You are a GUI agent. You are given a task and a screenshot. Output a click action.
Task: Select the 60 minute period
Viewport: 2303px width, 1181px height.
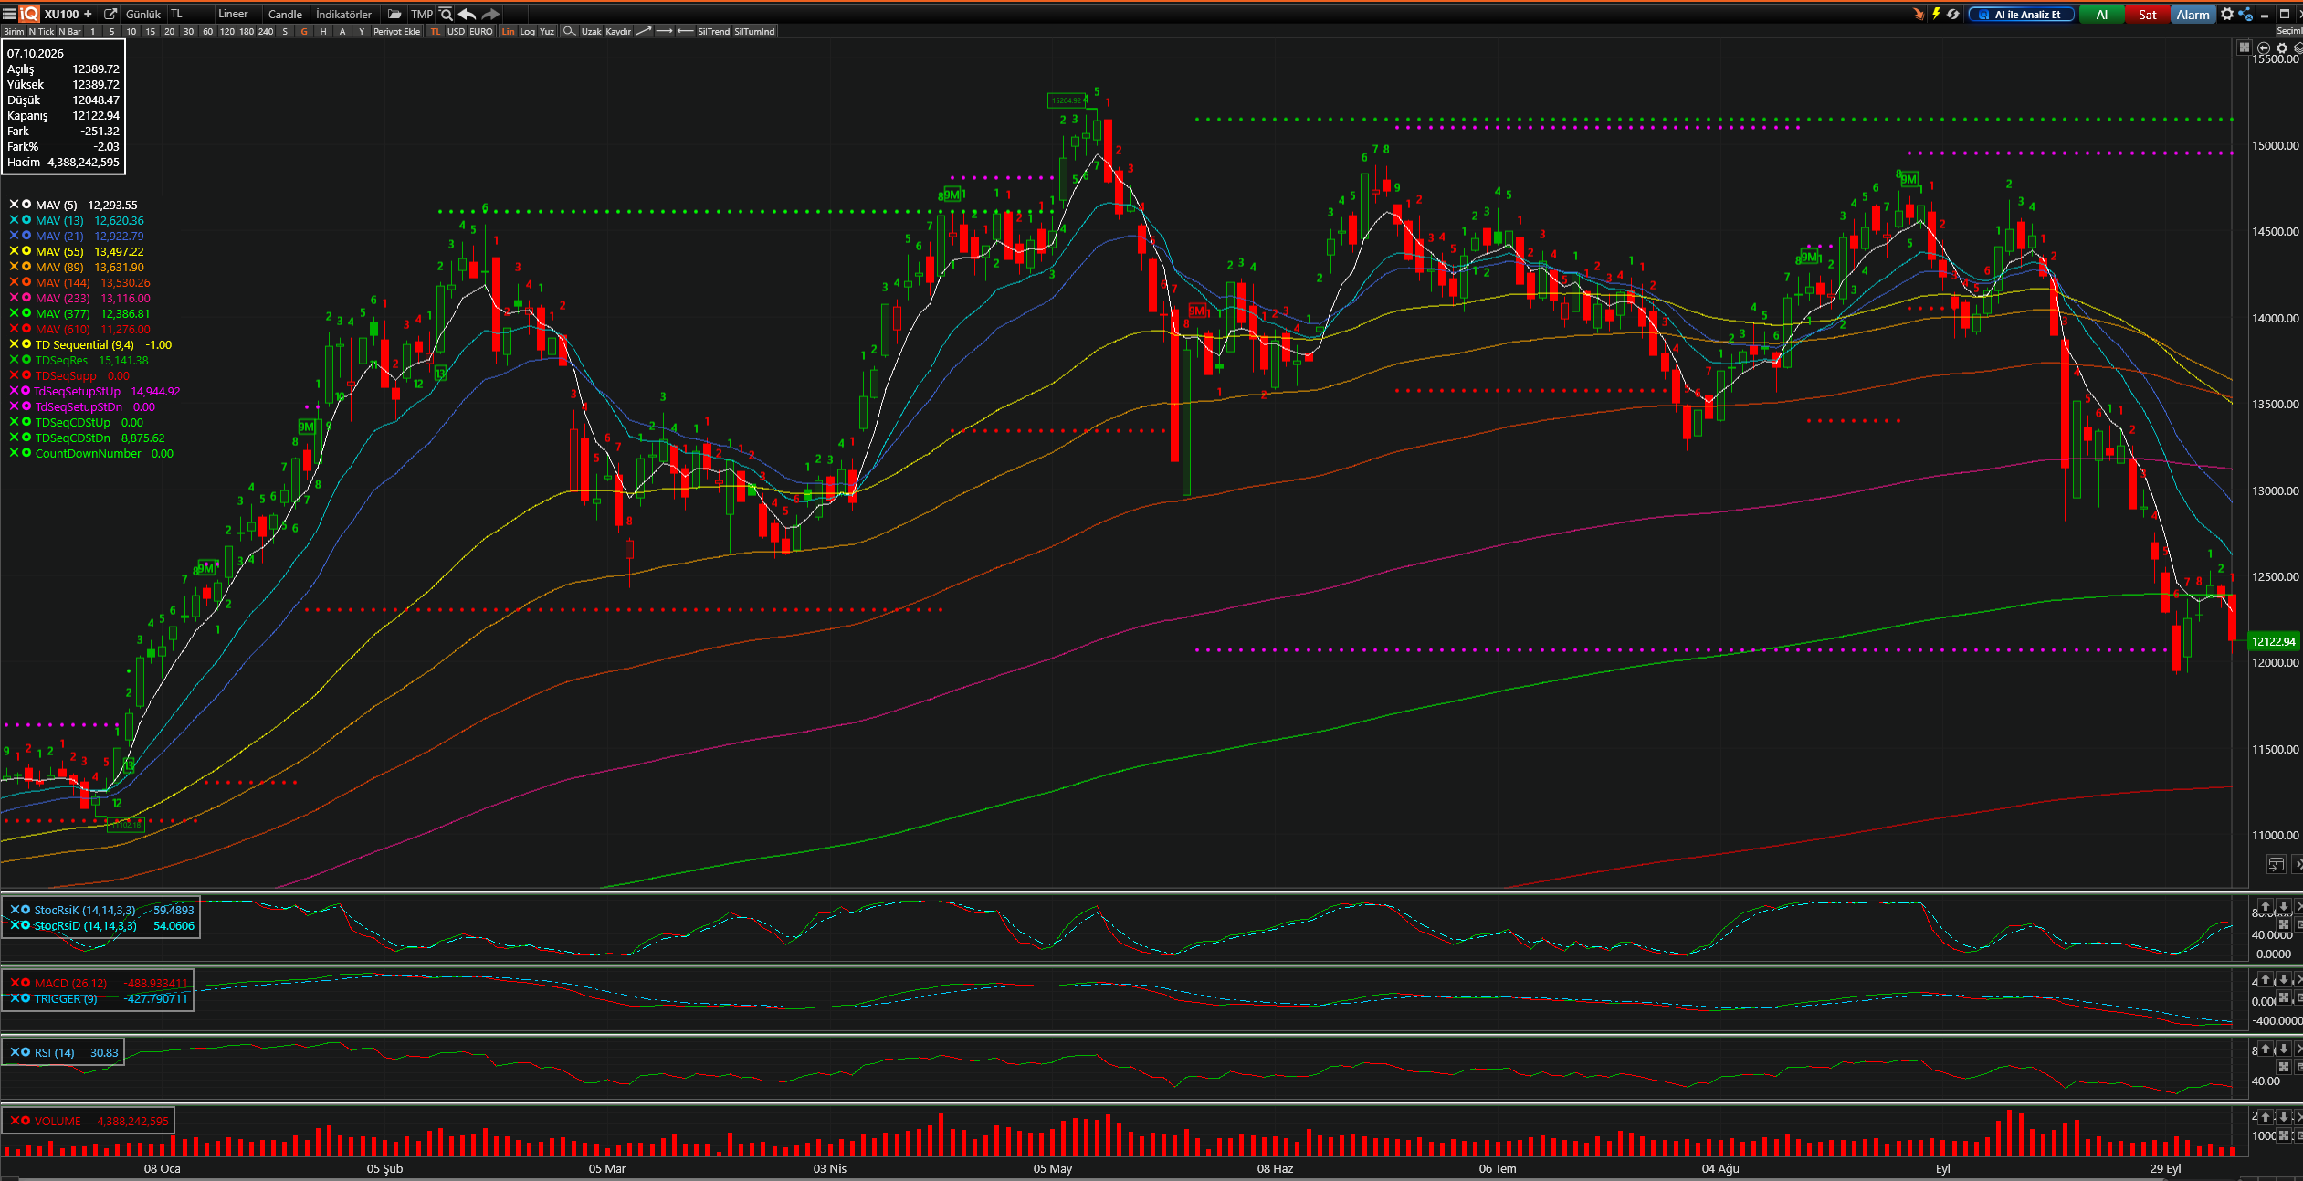[x=207, y=31]
